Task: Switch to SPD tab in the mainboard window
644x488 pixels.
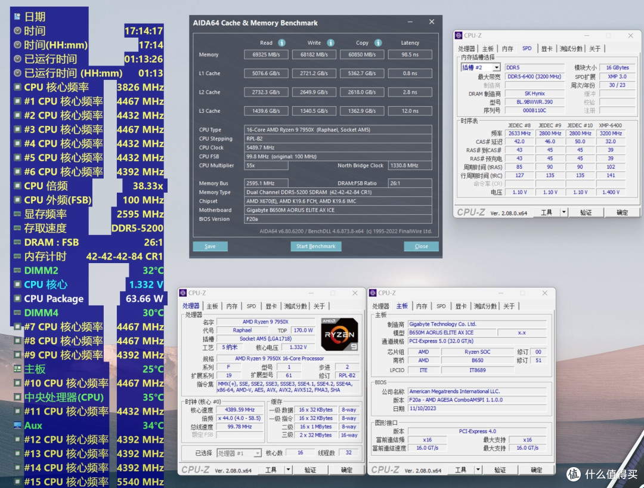Action: coord(441,306)
